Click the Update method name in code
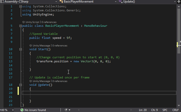The width and height of the screenshot is (181, 112). click(x=43, y=85)
